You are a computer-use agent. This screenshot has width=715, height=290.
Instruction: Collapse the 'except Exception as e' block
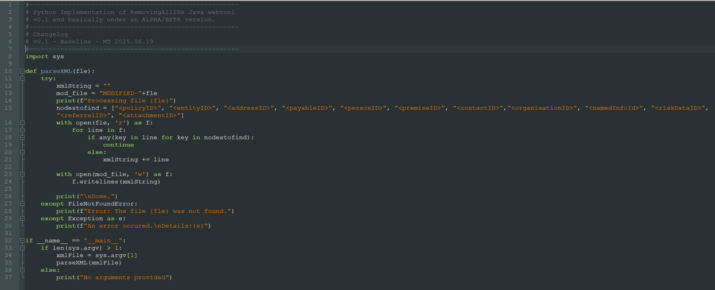click(22, 219)
